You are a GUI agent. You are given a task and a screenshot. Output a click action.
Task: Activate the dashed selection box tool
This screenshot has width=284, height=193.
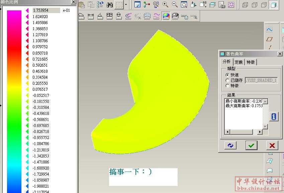point(119,5)
